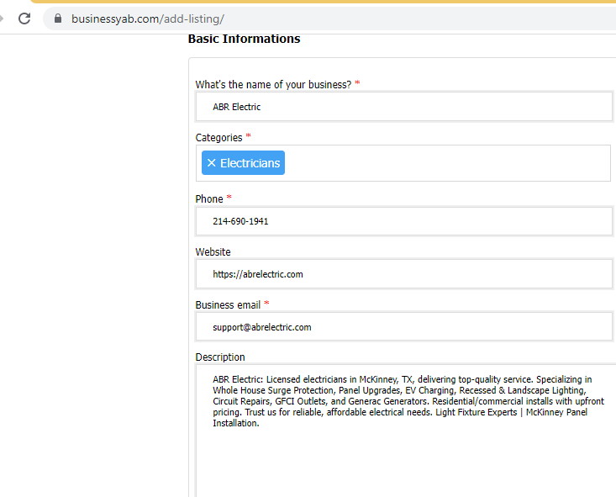Image resolution: width=616 pixels, height=497 pixels.
Task: Click the Basic Informations heading
Action: [244, 39]
